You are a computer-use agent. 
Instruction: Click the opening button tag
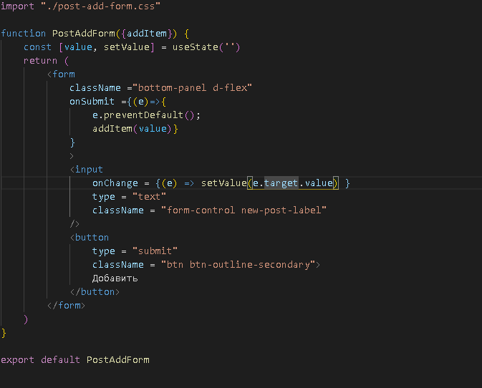coord(90,238)
